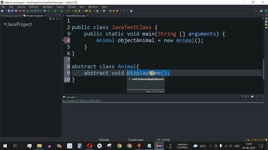The width and height of the screenshot is (268, 150).
Task: Click the error marker beside line 4
Action: point(63,40)
